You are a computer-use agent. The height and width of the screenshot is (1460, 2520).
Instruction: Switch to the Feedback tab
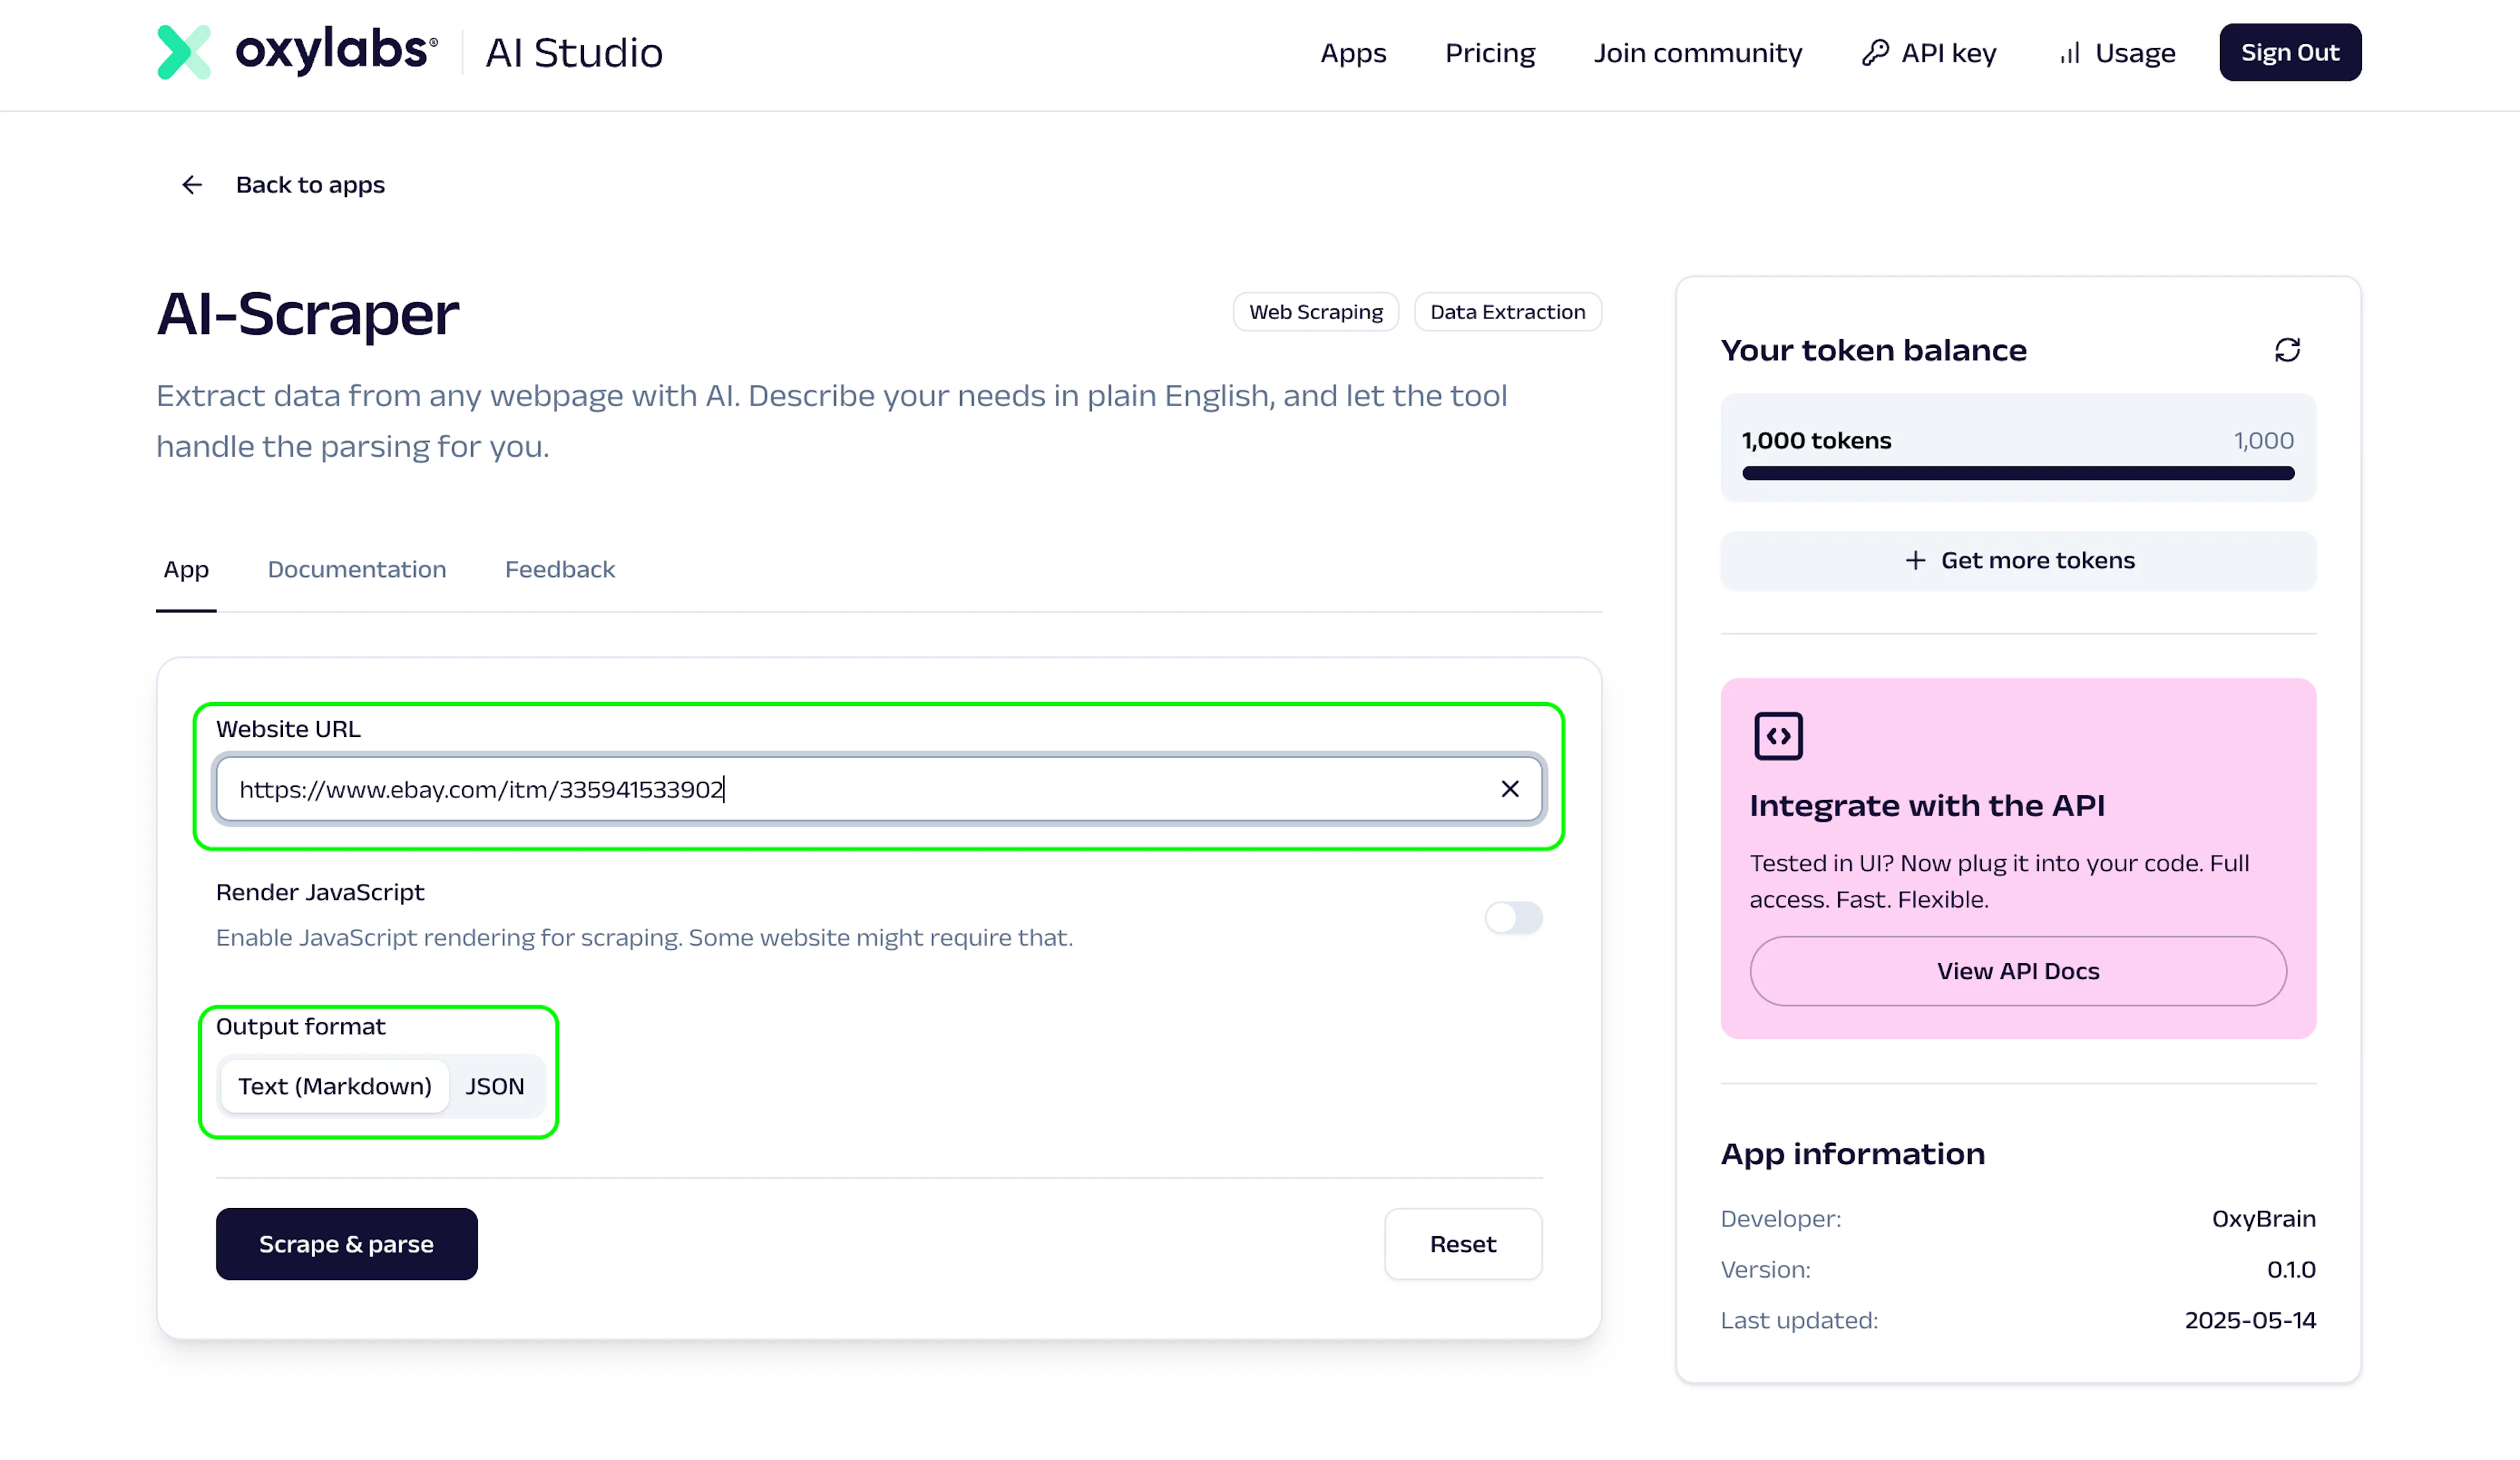[560, 569]
